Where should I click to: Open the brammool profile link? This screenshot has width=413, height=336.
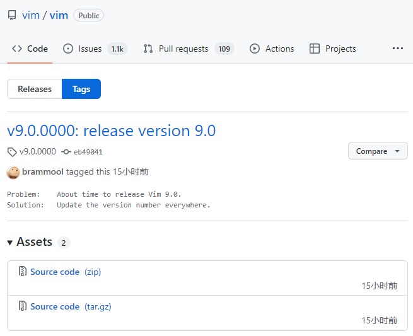[x=43, y=171]
